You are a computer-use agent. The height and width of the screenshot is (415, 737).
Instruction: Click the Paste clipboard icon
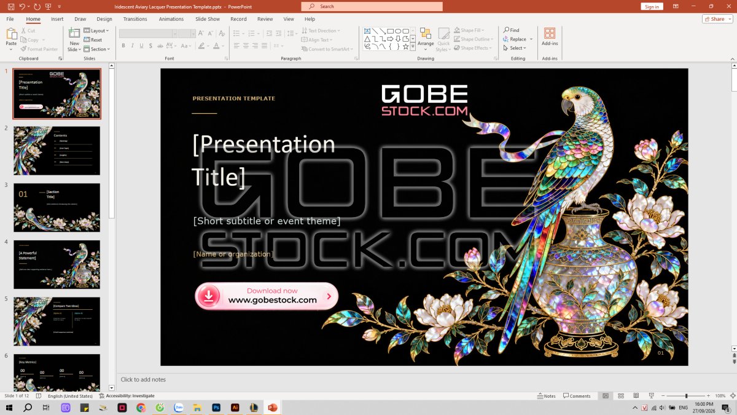(x=11, y=33)
